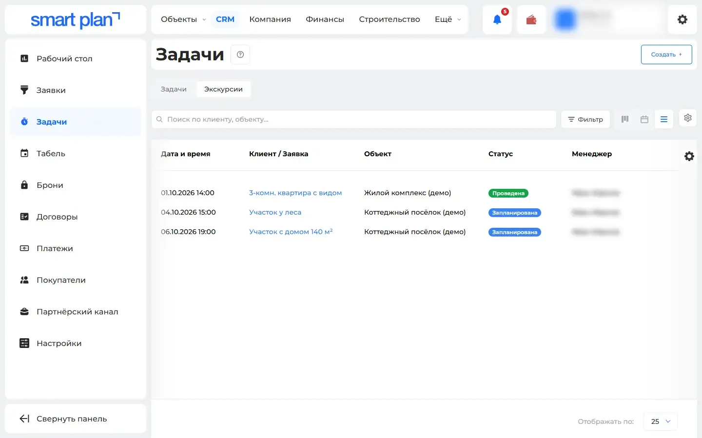Open Табель in the sidebar
This screenshot has height=438, width=702.
pos(76,153)
